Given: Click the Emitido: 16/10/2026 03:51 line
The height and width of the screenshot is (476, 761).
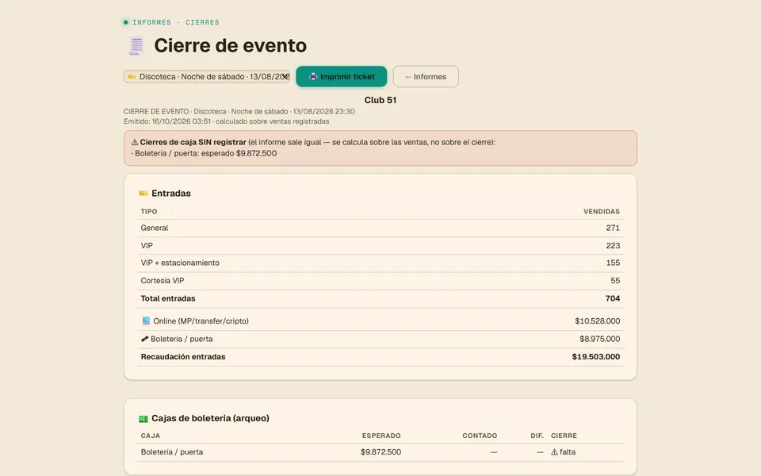Looking at the screenshot, I should pyautogui.click(x=226, y=121).
